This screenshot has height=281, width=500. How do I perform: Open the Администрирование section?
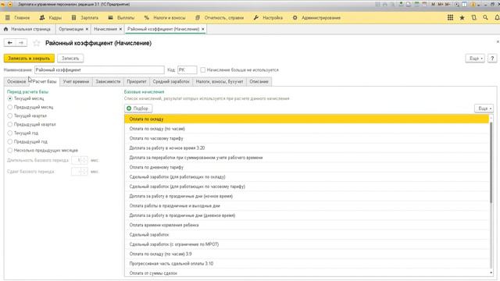[316, 18]
